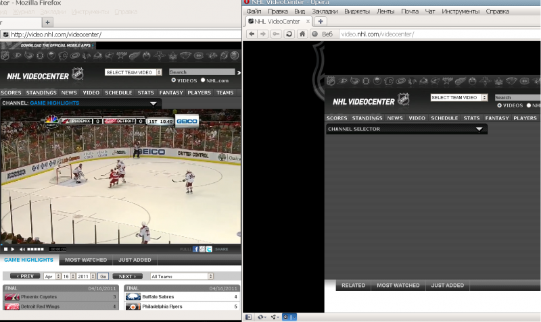Go forward in Opera browser
Viewport: 541px width, 322px height.
point(263,34)
